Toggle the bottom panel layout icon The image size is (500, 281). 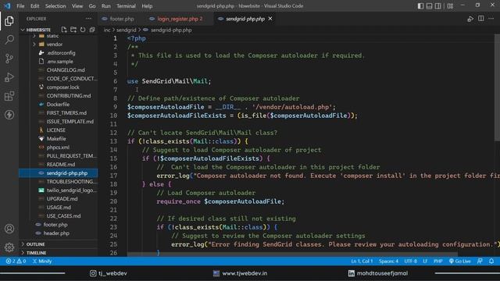point(430,6)
